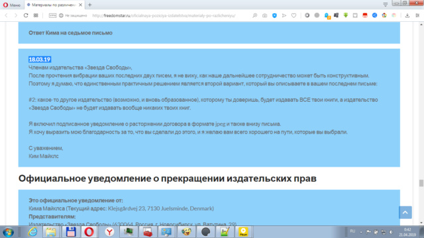
Task: Add page to bookmarks heart icon
Action: (x=293, y=16)
